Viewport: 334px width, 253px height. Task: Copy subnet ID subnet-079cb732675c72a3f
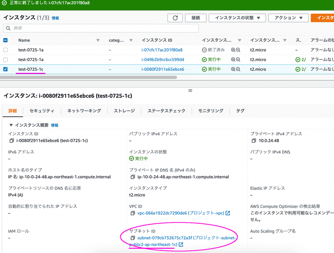[x=133, y=238]
